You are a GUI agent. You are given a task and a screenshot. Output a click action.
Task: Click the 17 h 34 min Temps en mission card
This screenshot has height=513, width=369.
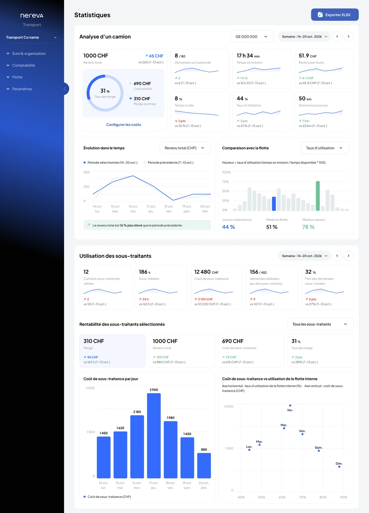tap(262, 68)
